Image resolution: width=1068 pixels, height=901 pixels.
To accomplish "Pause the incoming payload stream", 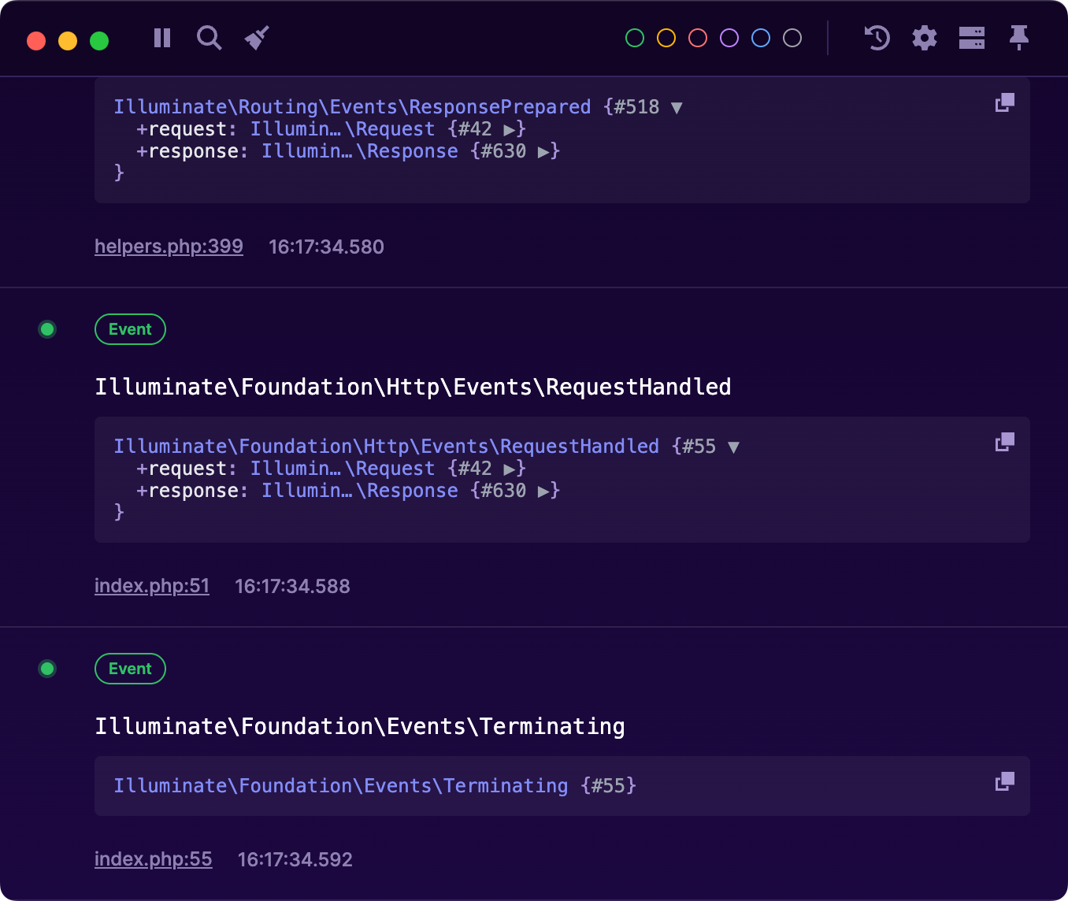I will (x=161, y=38).
